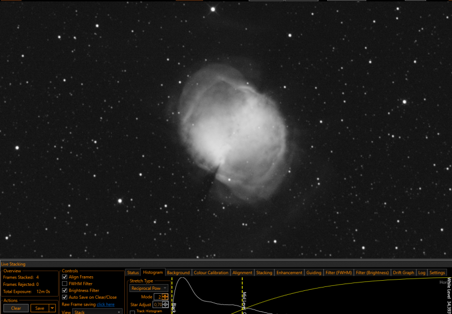
Task: Open the Guiding tab
Action: point(314,273)
